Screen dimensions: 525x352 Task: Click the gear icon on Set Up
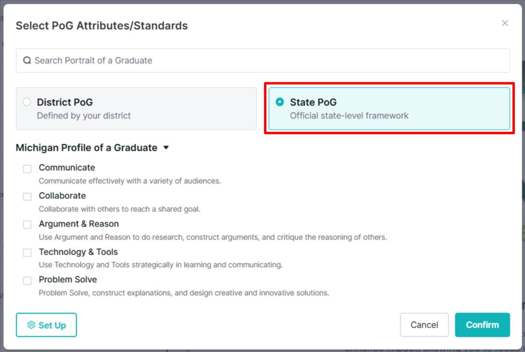click(31, 325)
